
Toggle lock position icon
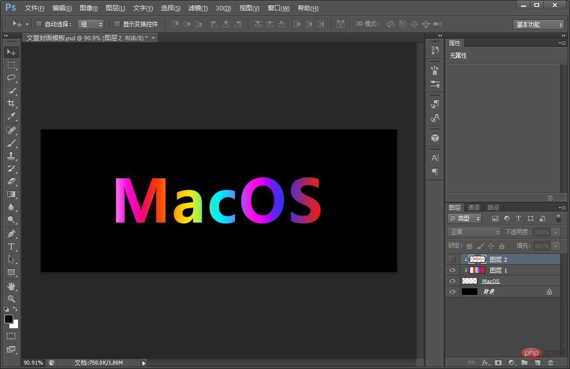pos(491,246)
